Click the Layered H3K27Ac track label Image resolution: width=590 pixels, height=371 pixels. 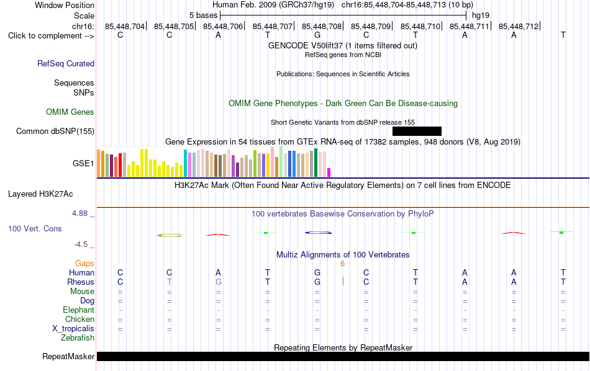tap(40, 194)
